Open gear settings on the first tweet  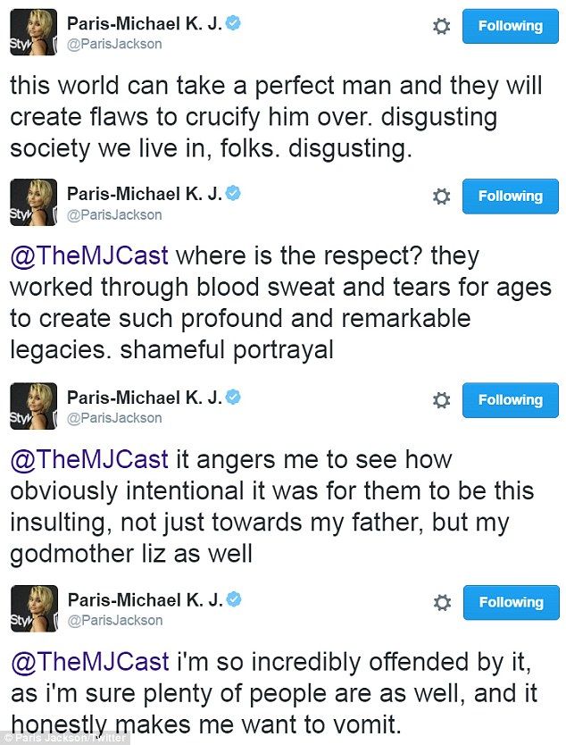point(441,27)
